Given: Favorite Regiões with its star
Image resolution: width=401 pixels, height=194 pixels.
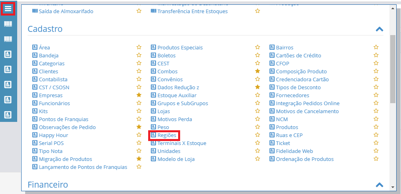Looking at the screenshot, I should click(258, 135).
